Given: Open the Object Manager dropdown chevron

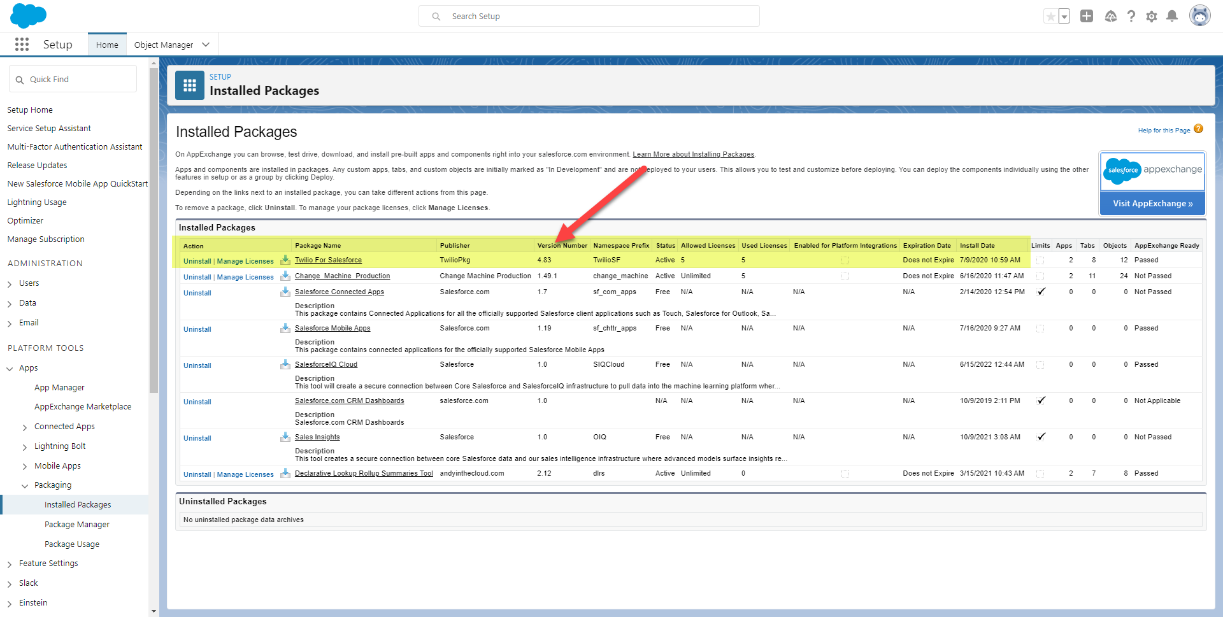Looking at the screenshot, I should [206, 45].
